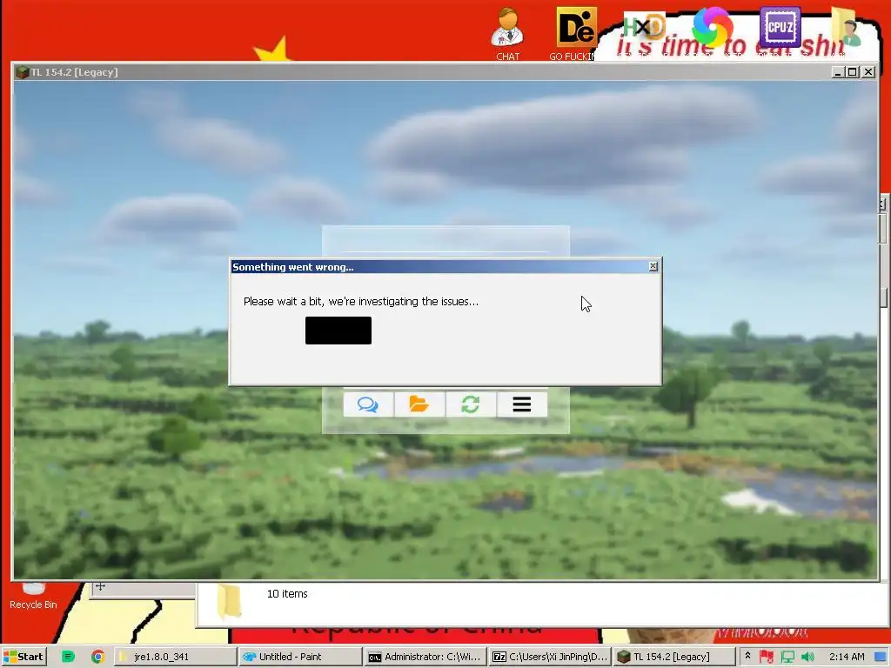Open the De emulator desktop icon
The width and height of the screenshot is (891, 668).
coord(576,34)
